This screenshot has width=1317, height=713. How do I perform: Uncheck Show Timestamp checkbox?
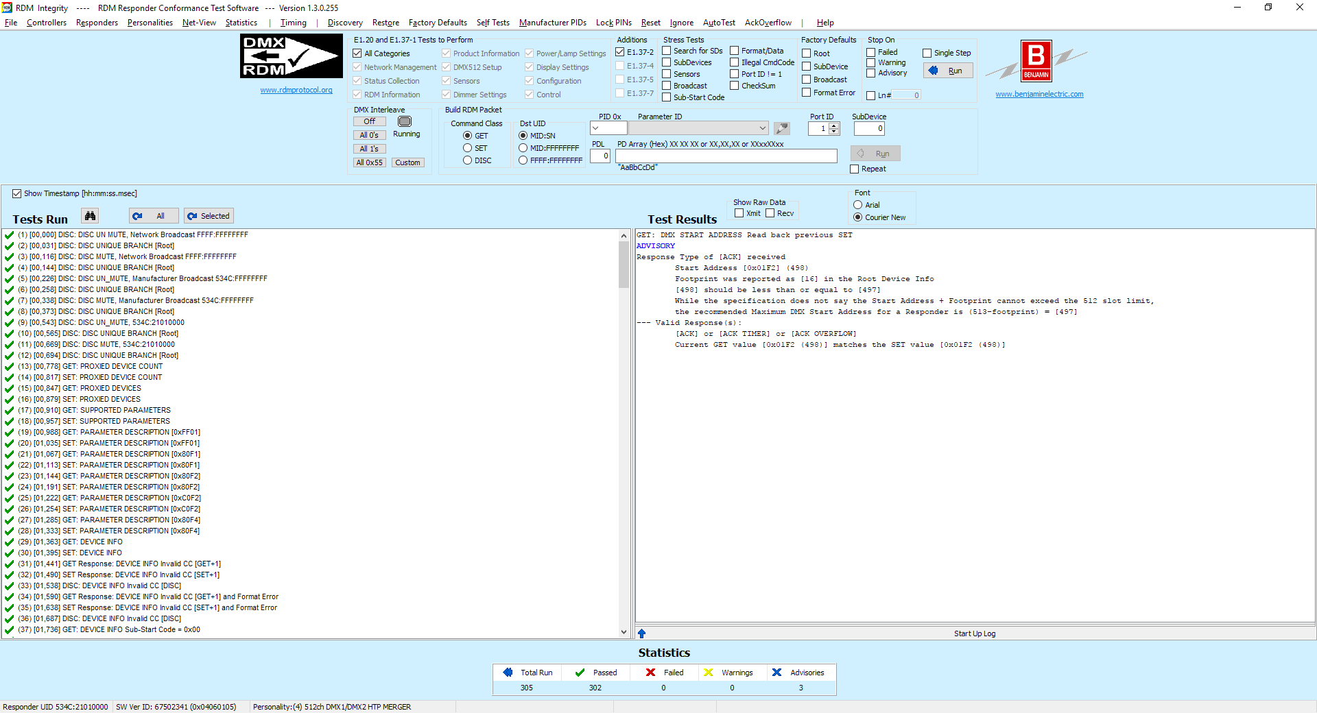click(x=16, y=194)
